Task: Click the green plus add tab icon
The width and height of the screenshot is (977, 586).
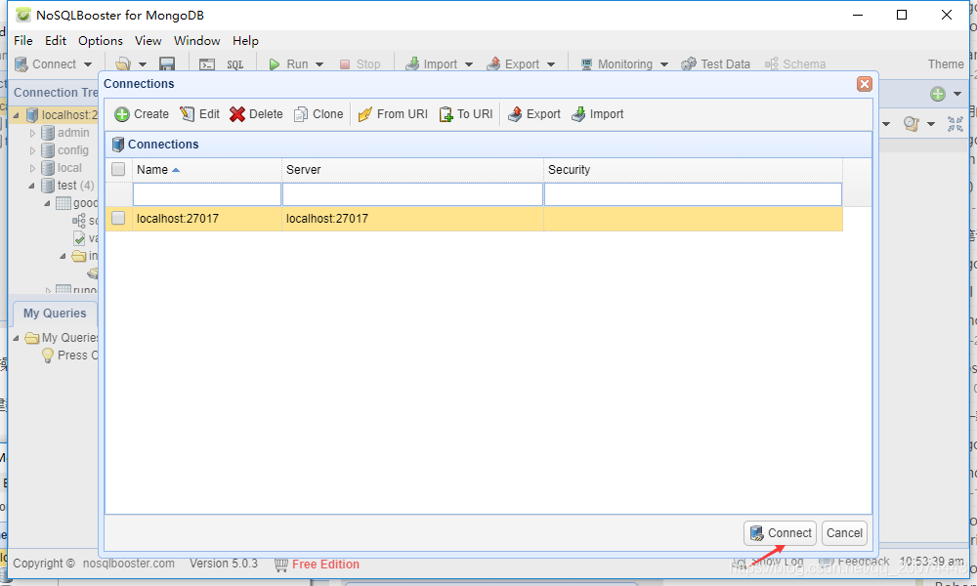Action: (938, 94)
